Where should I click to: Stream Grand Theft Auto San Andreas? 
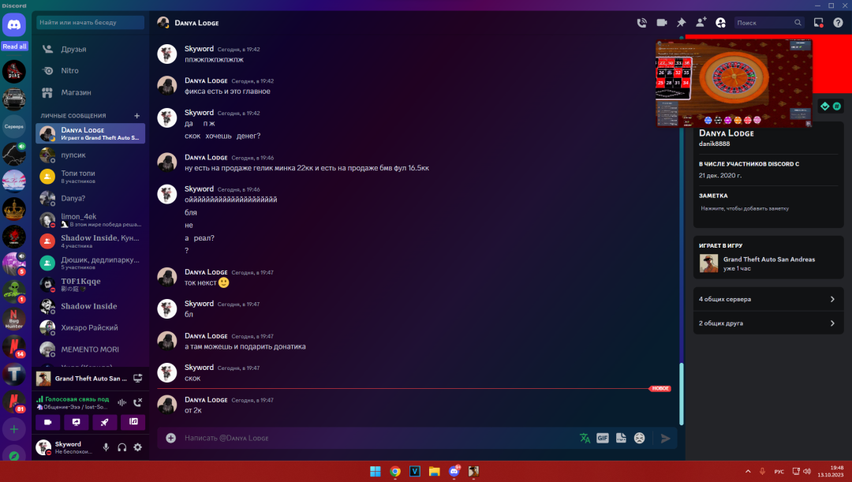[137, 378]
